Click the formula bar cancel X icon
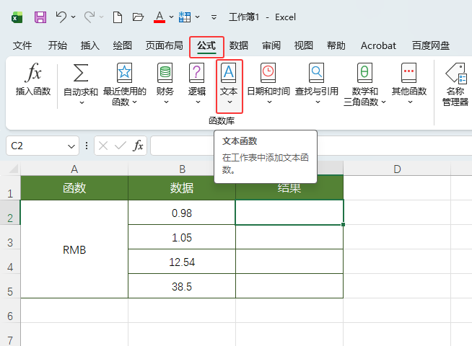 [103, 146]
